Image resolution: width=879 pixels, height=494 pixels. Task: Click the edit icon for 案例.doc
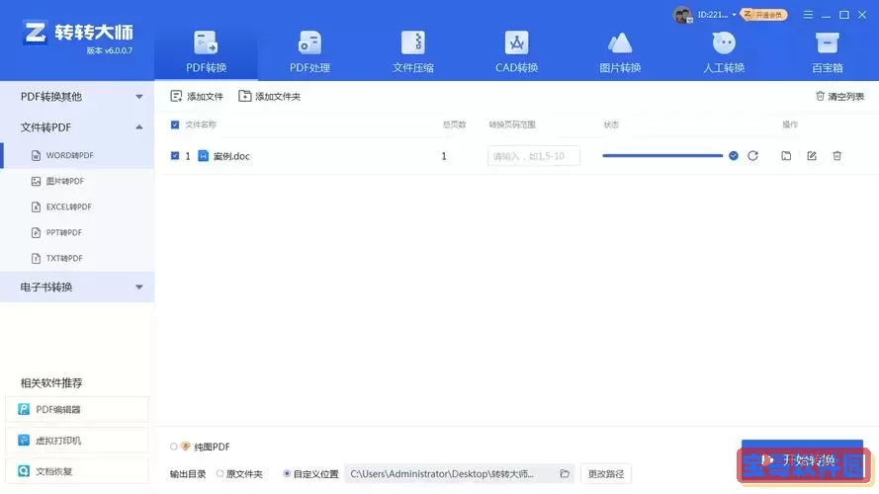812,156
